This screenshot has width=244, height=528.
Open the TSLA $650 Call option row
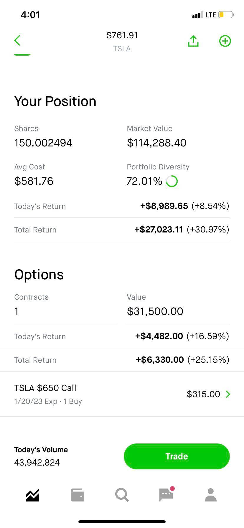point(88,394)
